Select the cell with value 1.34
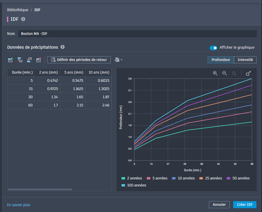The image size is (262, 212). (48, 97)
